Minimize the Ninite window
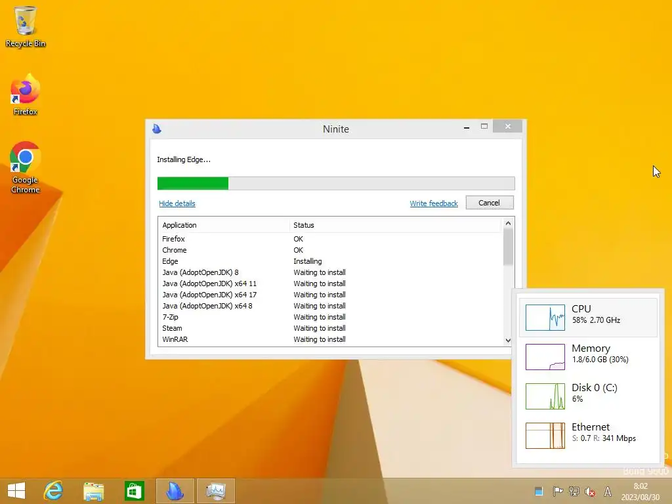 (467, 127)
